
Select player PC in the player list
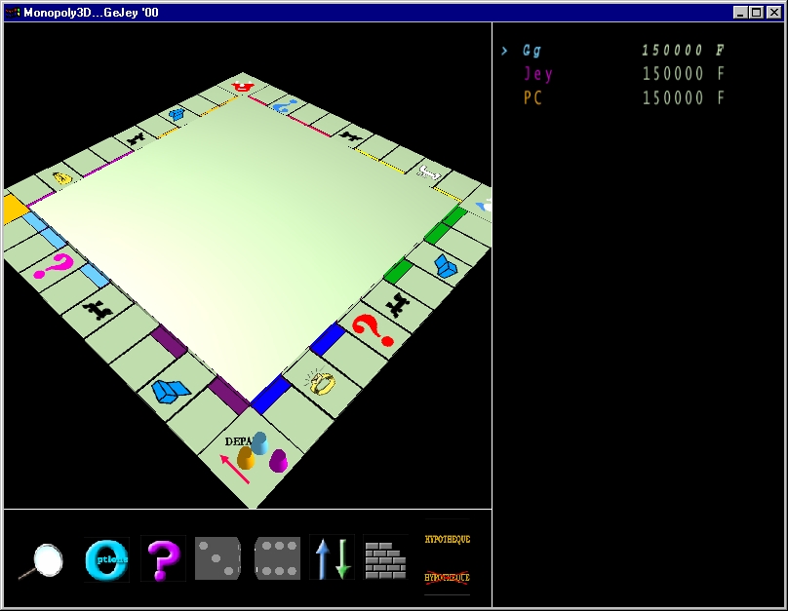[532, 98]
